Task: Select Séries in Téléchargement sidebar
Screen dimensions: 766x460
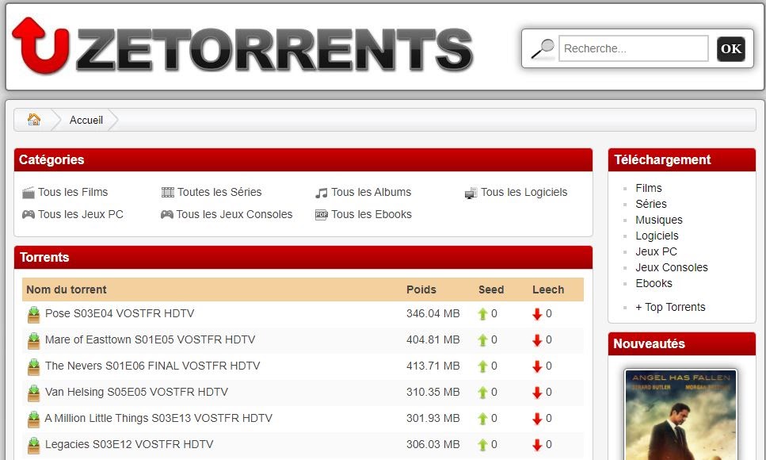Action: coord(651,204)
